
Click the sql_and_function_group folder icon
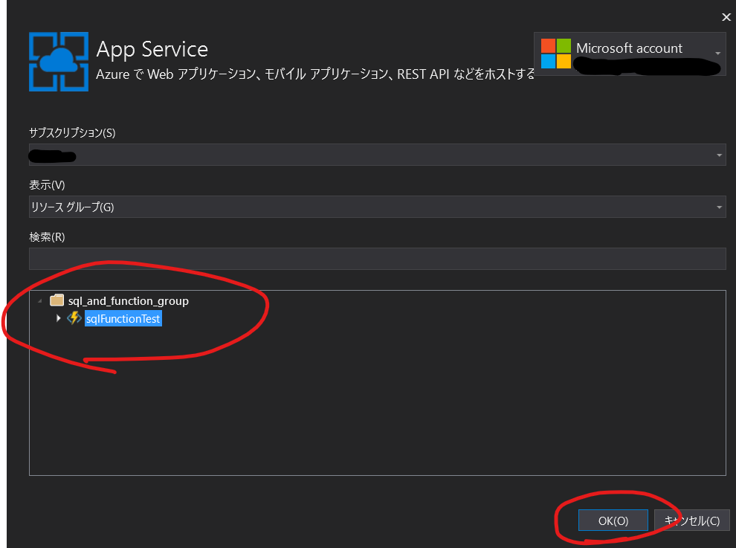pyautogui.click(x=57, y=300)
